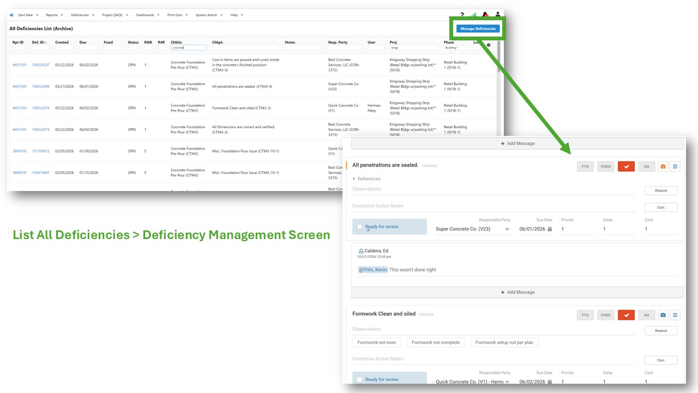Open the Help menu

237,15
